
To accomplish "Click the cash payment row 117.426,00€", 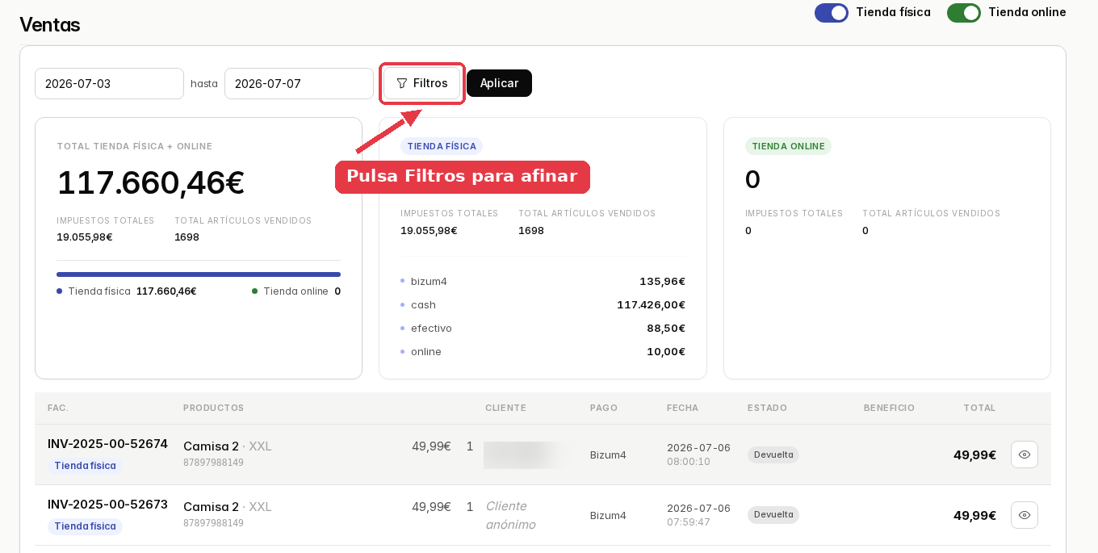I will [543, 305].
